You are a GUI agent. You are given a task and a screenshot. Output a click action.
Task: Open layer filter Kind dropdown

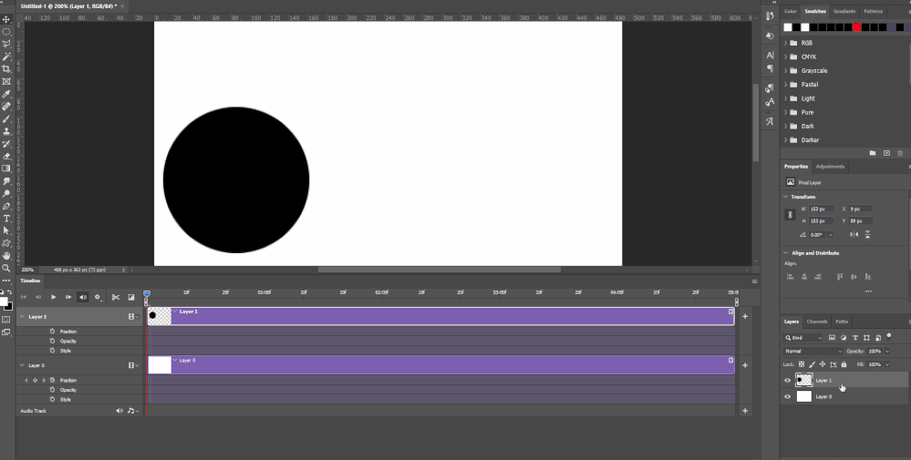tap(803, 338)
